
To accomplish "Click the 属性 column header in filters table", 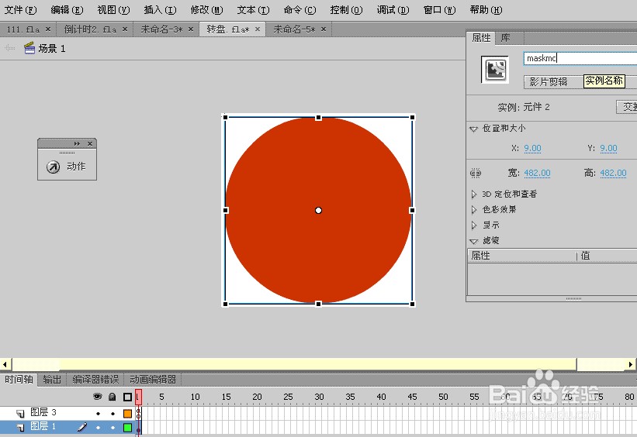I will tap(522, 256).
